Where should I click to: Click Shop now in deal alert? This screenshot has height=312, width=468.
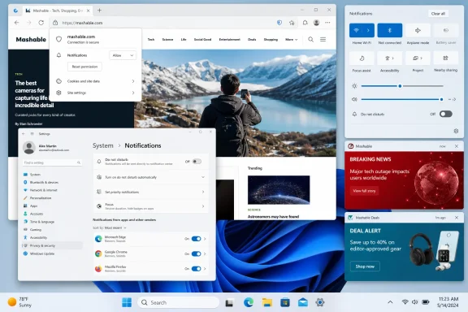365,266
